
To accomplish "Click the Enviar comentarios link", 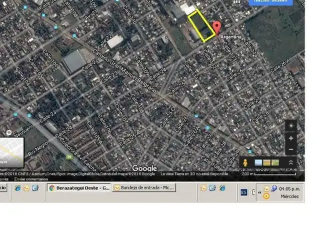I will (31, 179).
